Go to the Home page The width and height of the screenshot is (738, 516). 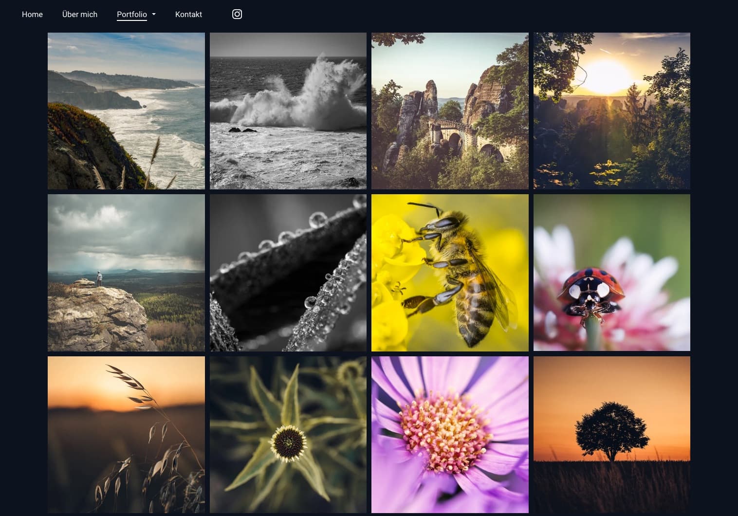[x=32, y=15]
